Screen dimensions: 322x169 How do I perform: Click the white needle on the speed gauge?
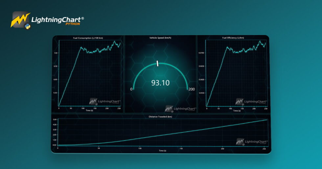tap(157, 63)
